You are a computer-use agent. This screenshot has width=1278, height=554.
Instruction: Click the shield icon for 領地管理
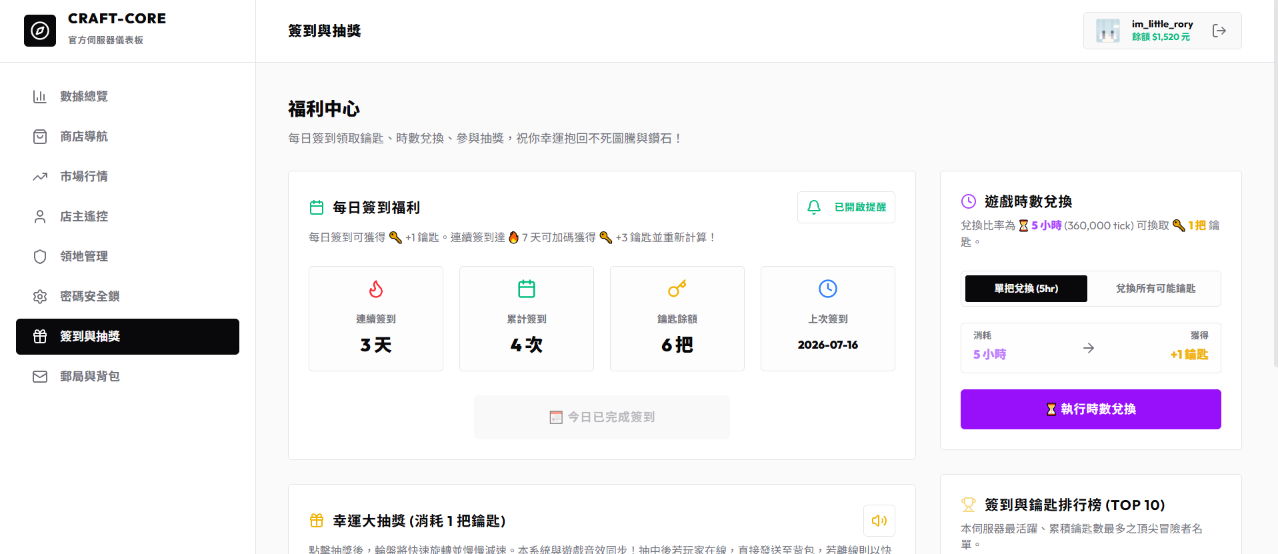pos(40,257)
